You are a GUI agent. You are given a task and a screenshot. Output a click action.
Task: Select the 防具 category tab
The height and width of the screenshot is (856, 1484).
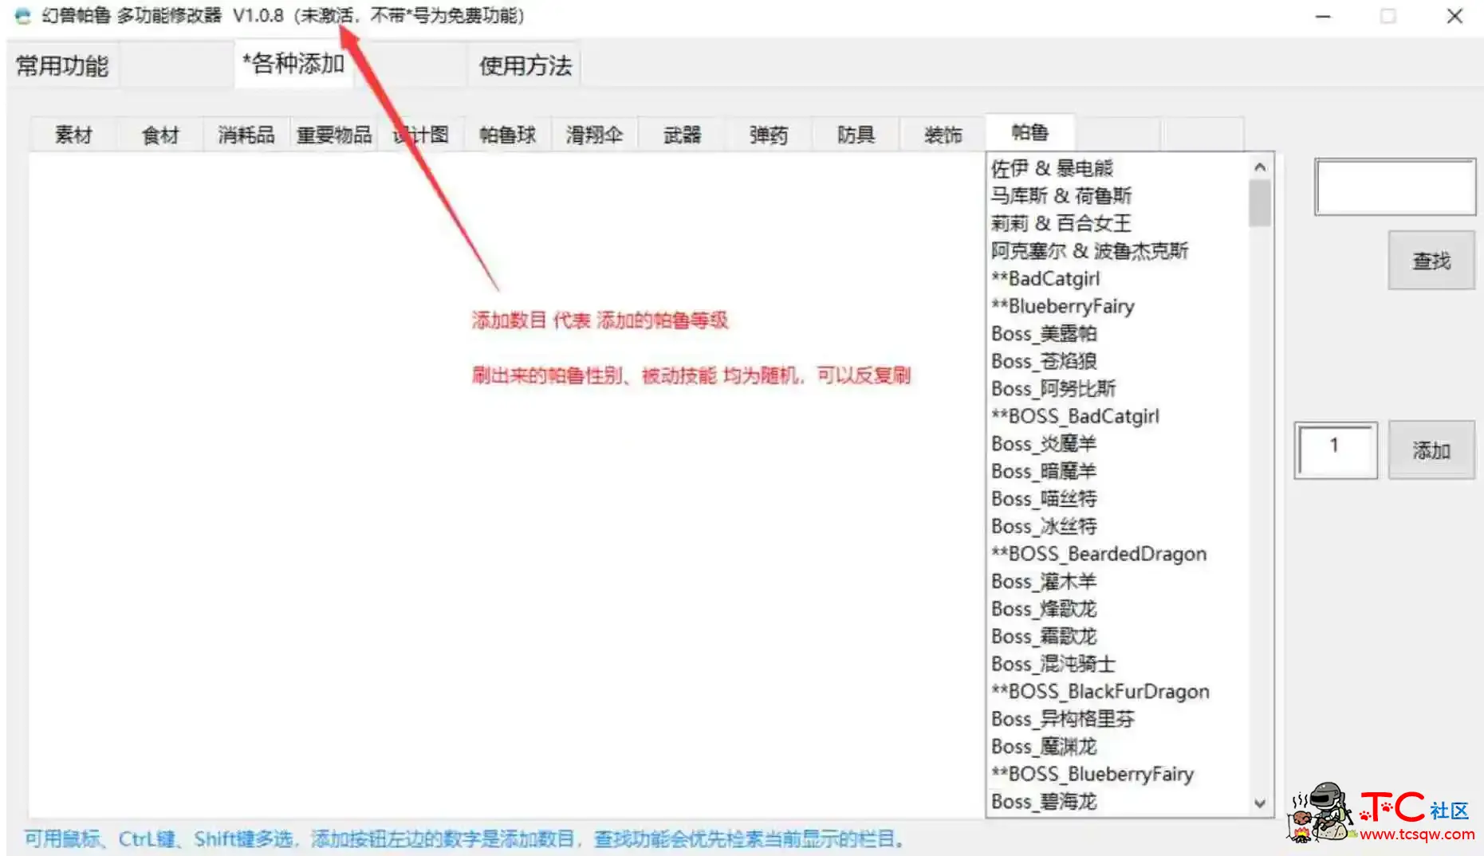pyautogui.click(x=856, y=135)
